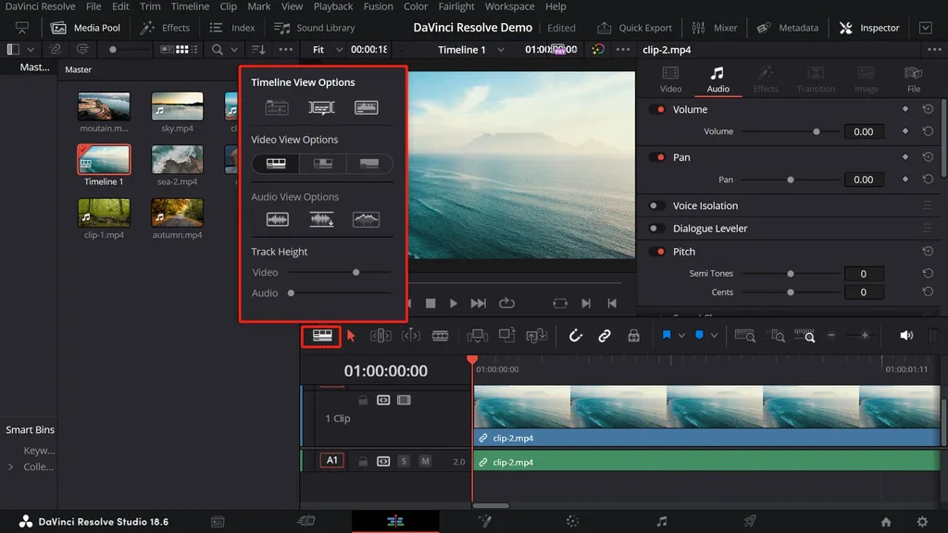This screenshot has height=533, width=948.
Task: Select non-rectified waveform audio view option
Action: [278, 219]
